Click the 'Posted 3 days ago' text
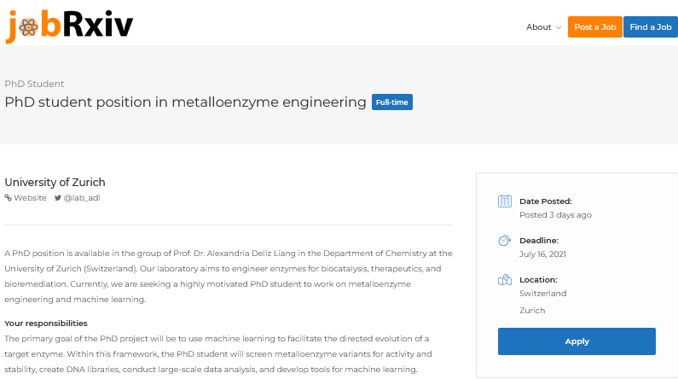The width and height of the screenshot is (678, 379). [555, 215]
